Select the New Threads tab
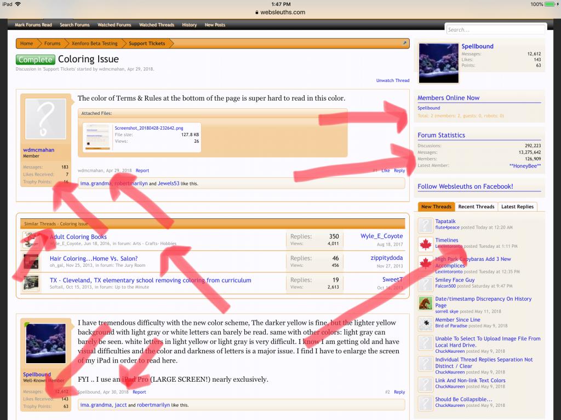The width and height of the screenshot is (561, 420). (436, 207)
